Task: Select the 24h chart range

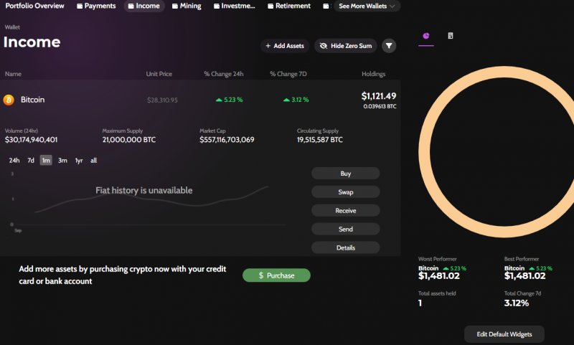Action: [14, 160]
